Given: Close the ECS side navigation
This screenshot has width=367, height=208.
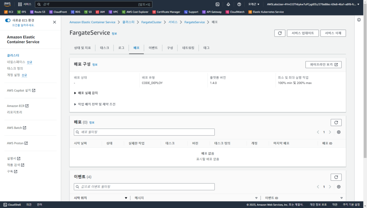Looking at the screenshot, I should click(x=54, y=22).
